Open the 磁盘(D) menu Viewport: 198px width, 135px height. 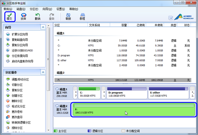point(21,9)
